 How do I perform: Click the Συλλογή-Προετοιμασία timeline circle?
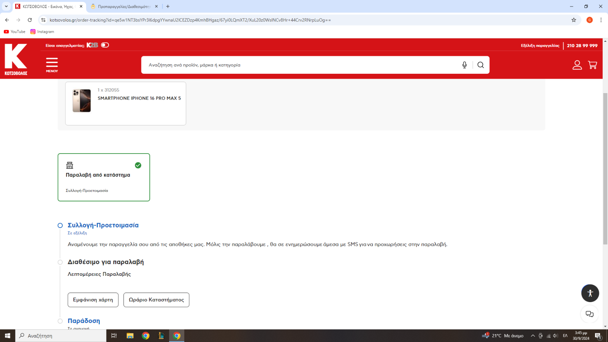(60, 225)
